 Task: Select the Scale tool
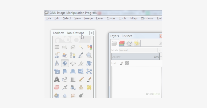[x=57, y=71]
